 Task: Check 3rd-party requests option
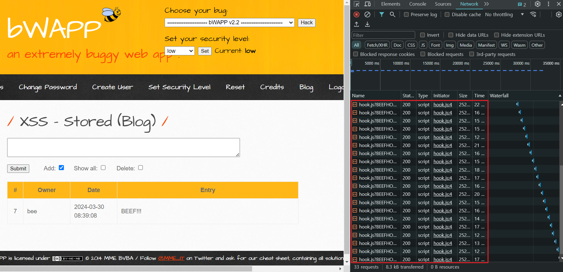(x=472, y=54)
